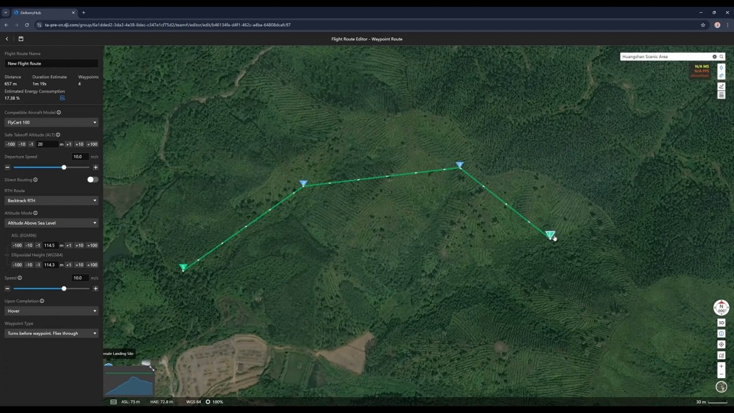Image resolution: width=734 pixels, height=413 pixels.
Task: Reload the browser page
Action: point(27,25)
